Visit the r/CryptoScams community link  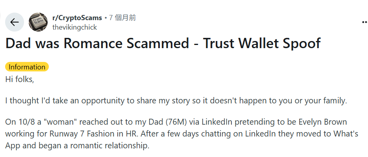tap(77, 18)
